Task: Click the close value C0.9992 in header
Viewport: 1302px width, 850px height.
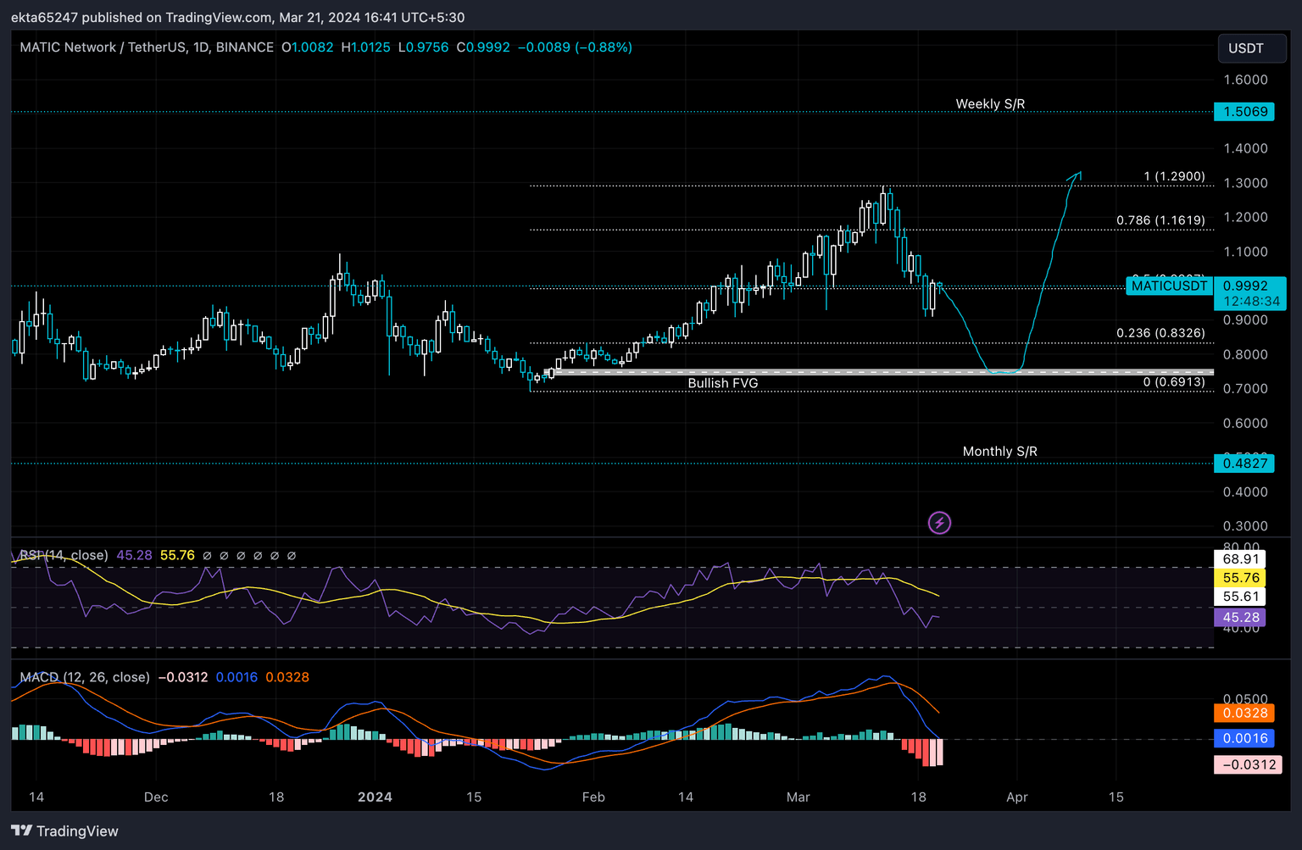Action: click(483, 47)
